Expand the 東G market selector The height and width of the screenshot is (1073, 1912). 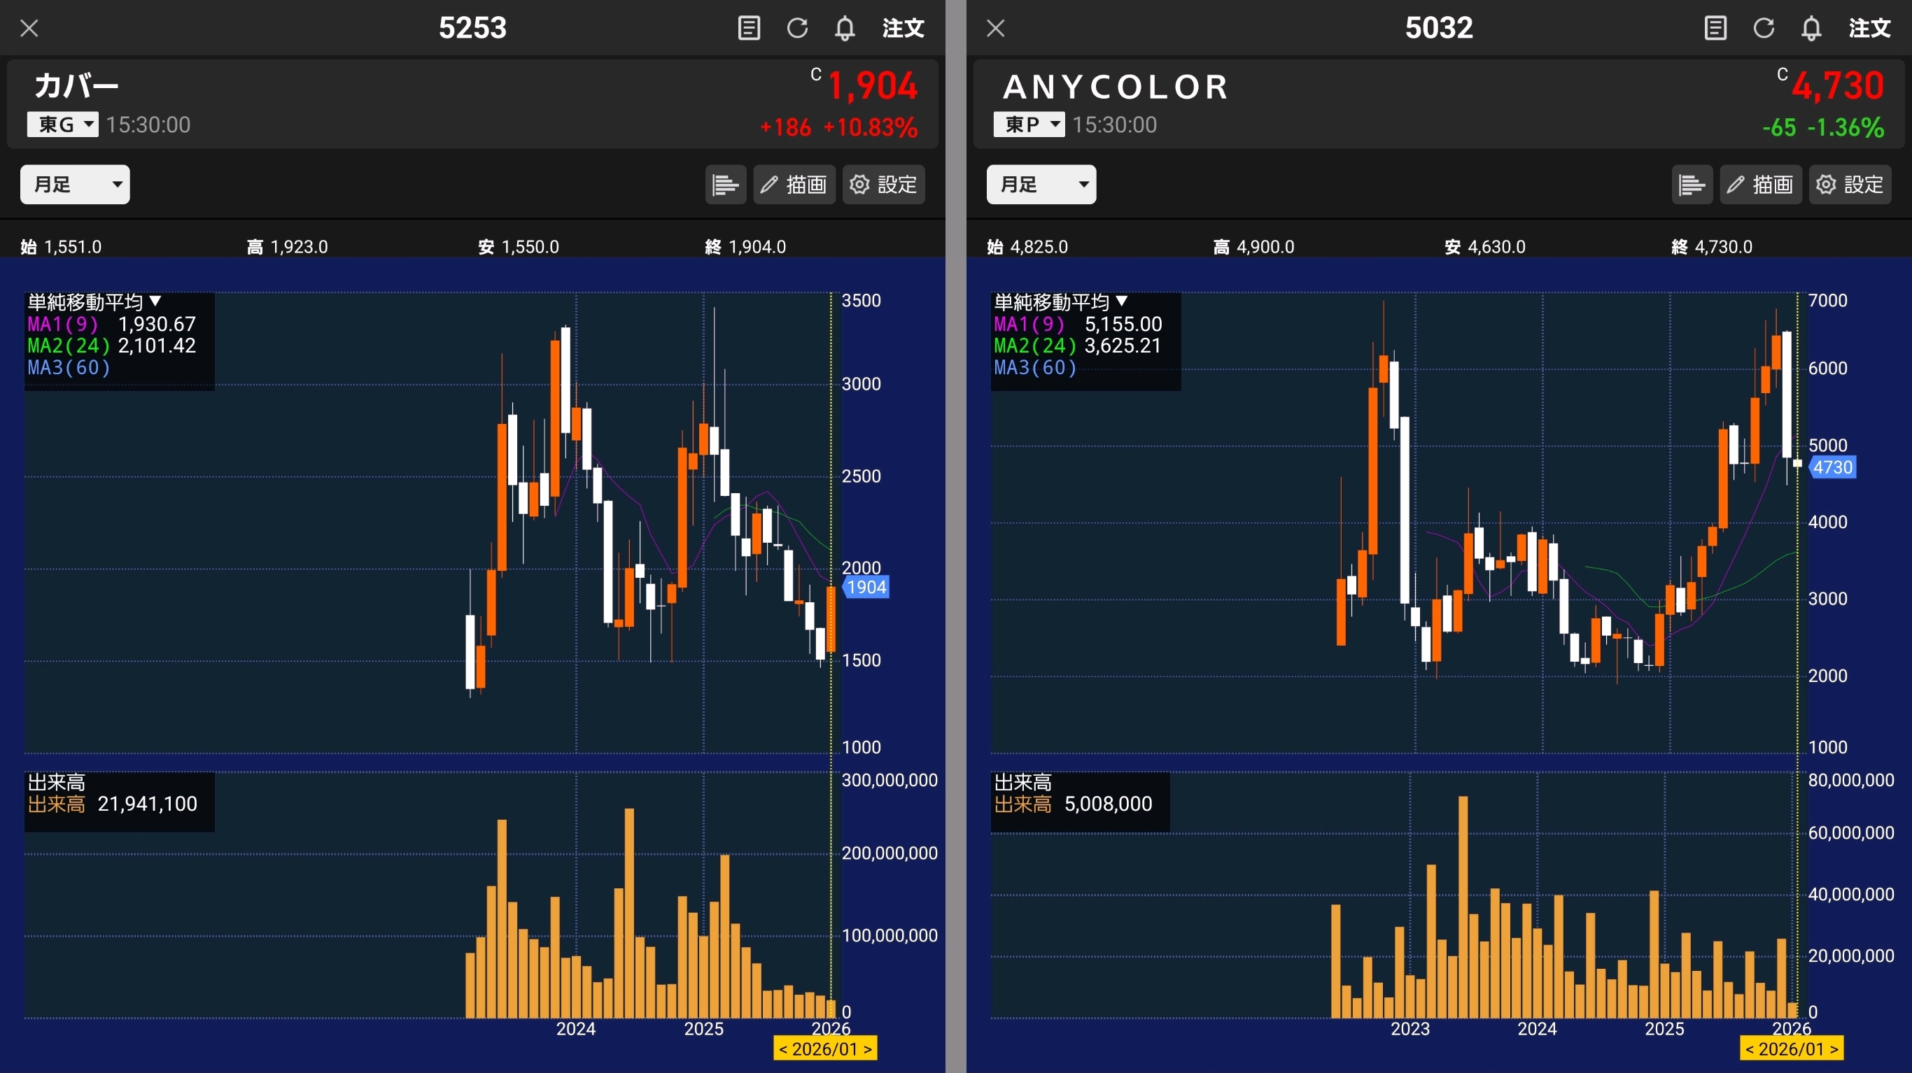[x=63, y=124]
